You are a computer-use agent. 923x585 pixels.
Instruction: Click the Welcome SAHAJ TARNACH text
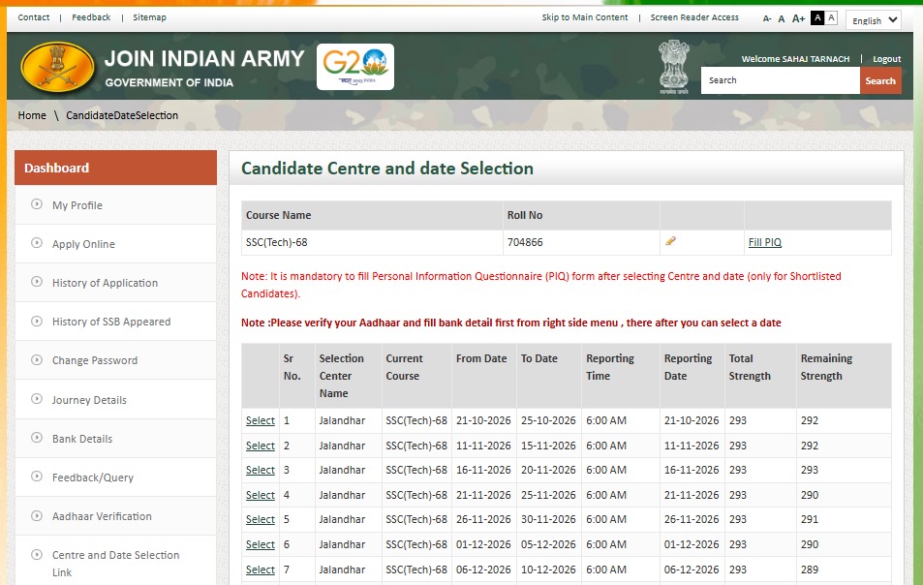tap(795, 59)
